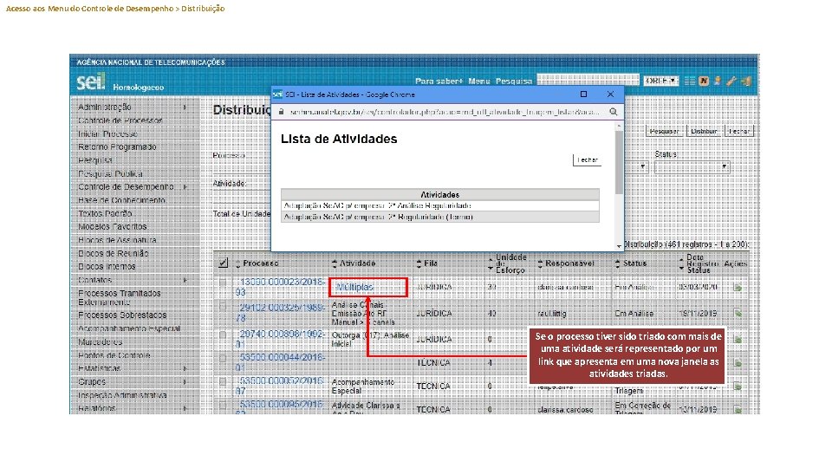This screenshot has height=468, width=832.
Task: Sort table by Fila column arrows
Action: [419, 263]
